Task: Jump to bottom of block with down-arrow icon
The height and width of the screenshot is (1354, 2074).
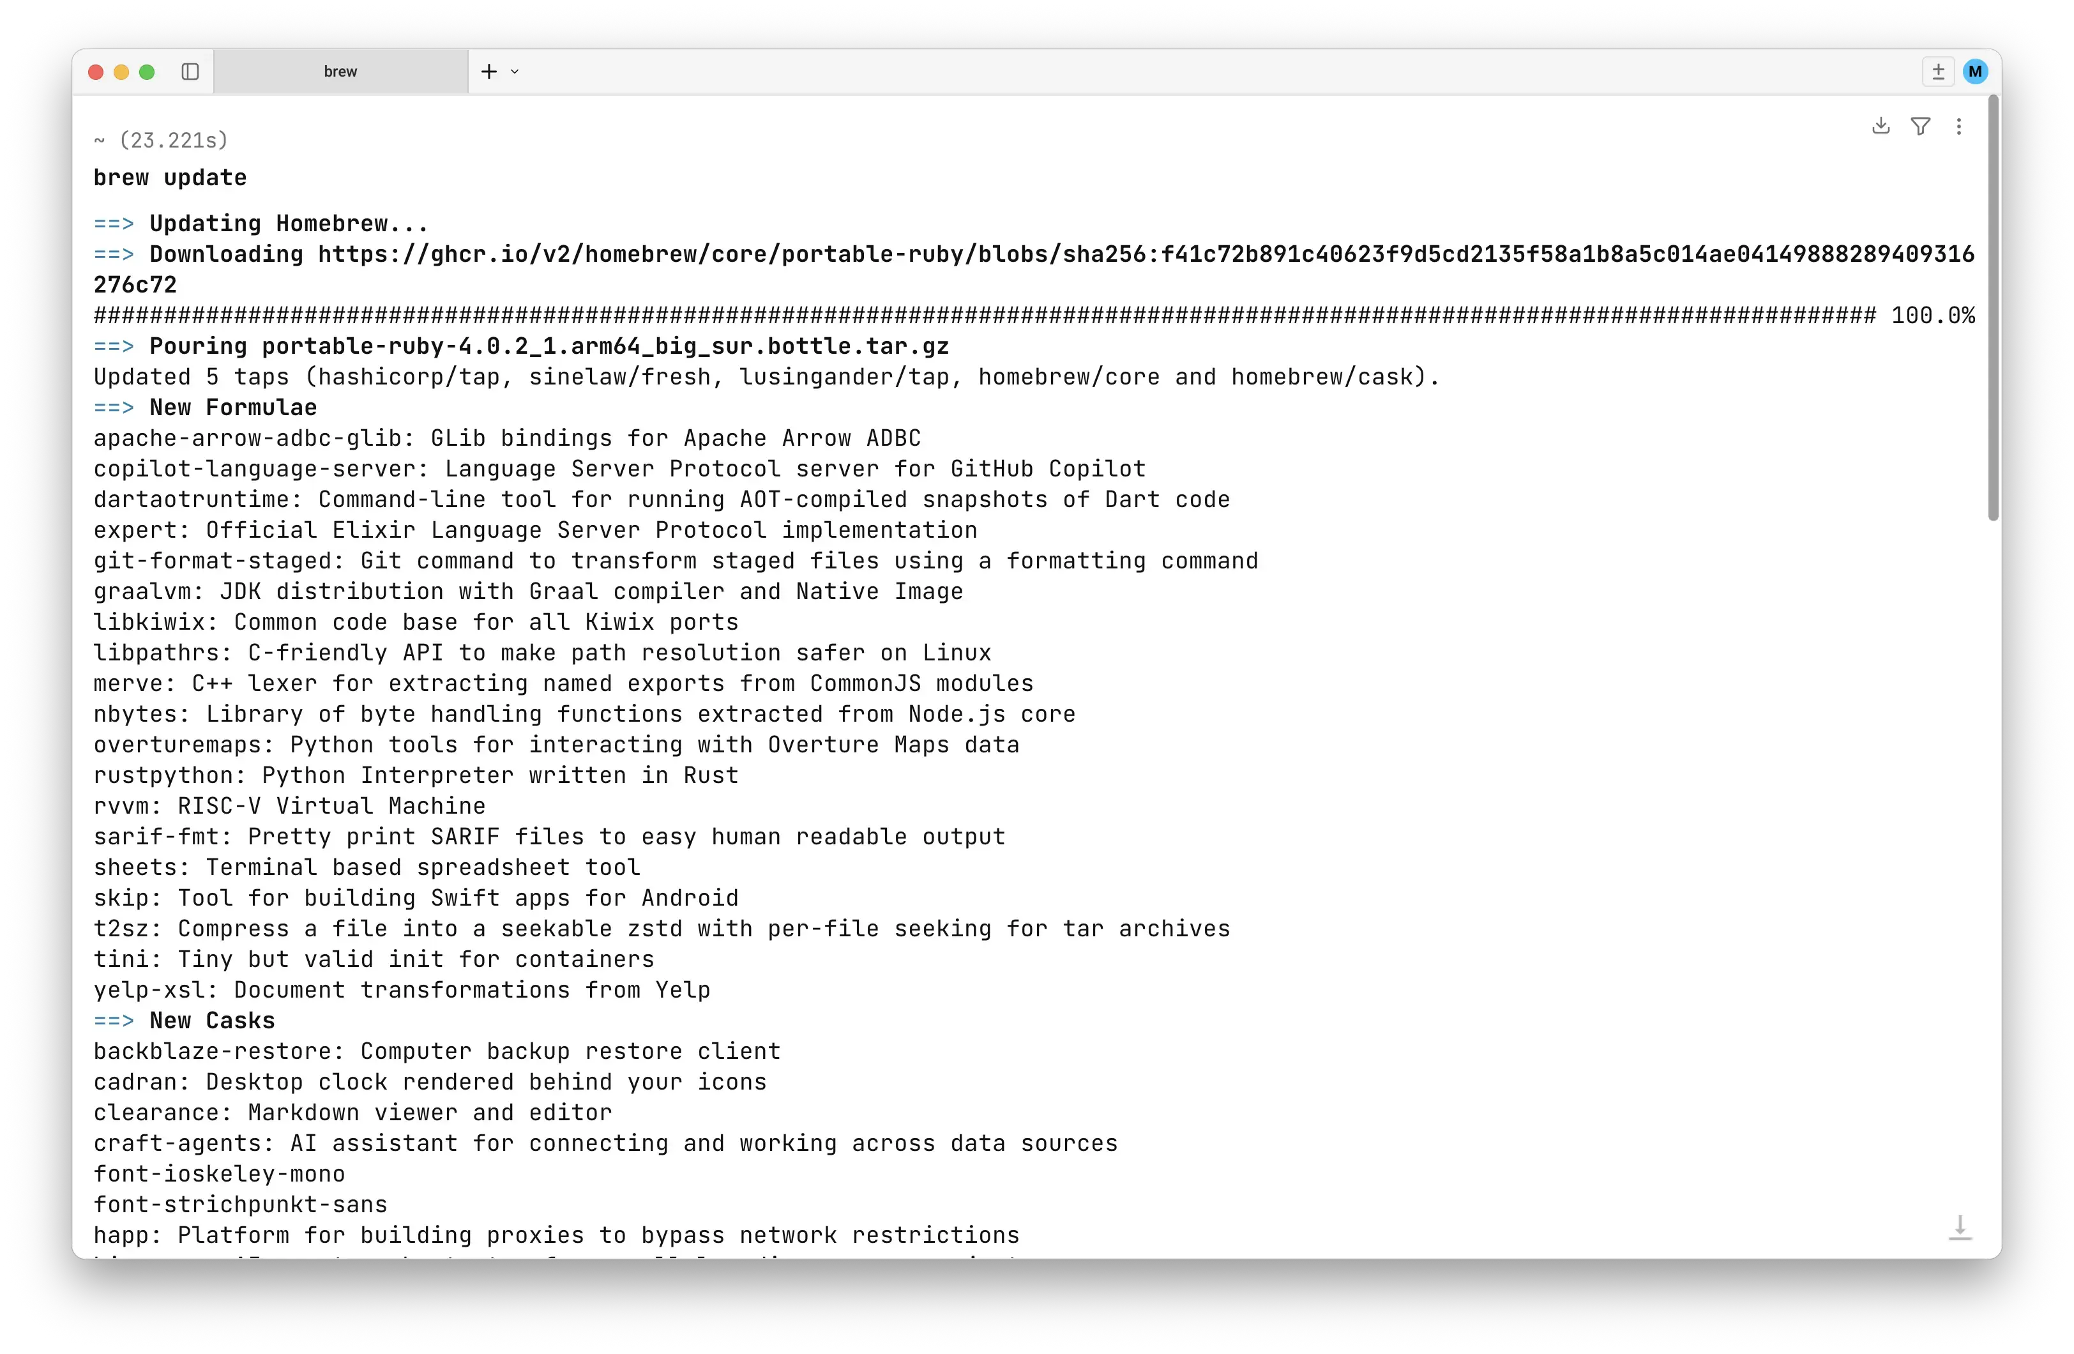Action: [x=1960, y=1227]
